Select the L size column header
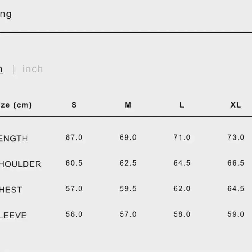 pyautogui.click(x=182, y=105)
